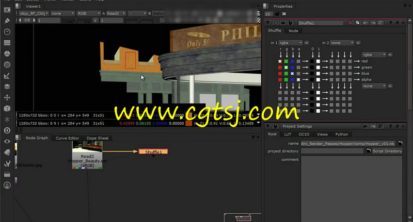Click the Script Directory button
413x222 pixels.
click(x=387, y=151)
